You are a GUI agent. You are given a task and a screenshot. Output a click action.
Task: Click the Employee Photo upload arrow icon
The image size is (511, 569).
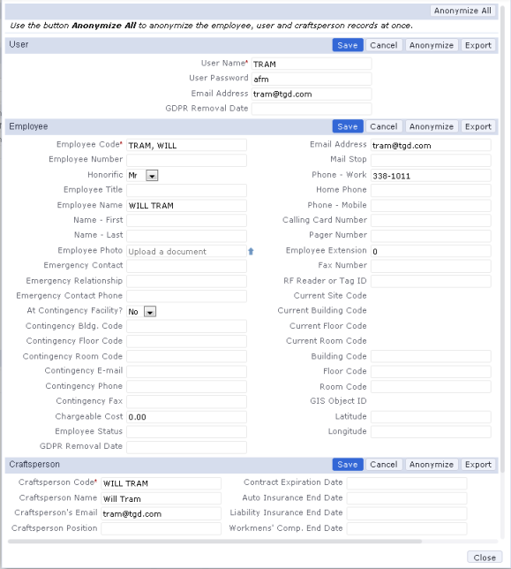[251, 251]
